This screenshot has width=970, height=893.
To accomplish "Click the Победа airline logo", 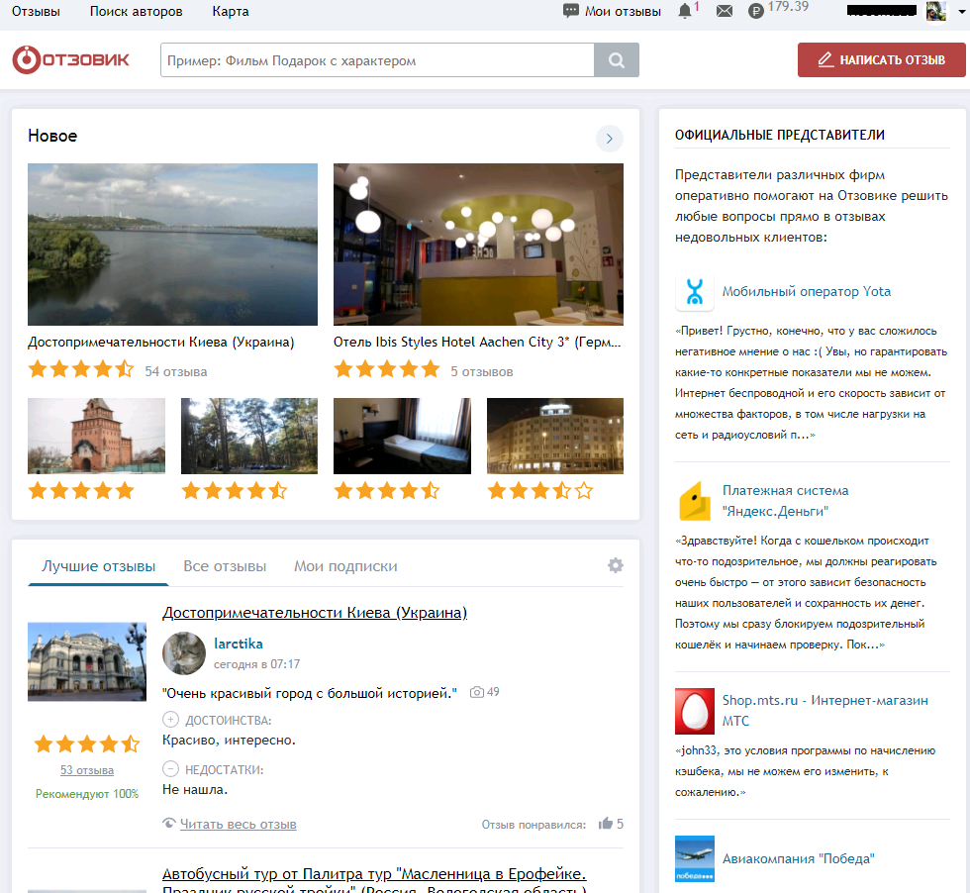I will 694,858.
